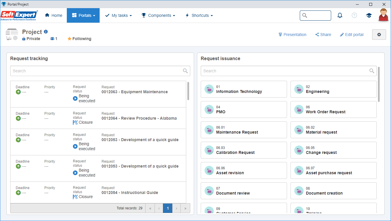Screen dimensions: 391x221
Task: Open the notifications bell icon
Action: point(340,15)
